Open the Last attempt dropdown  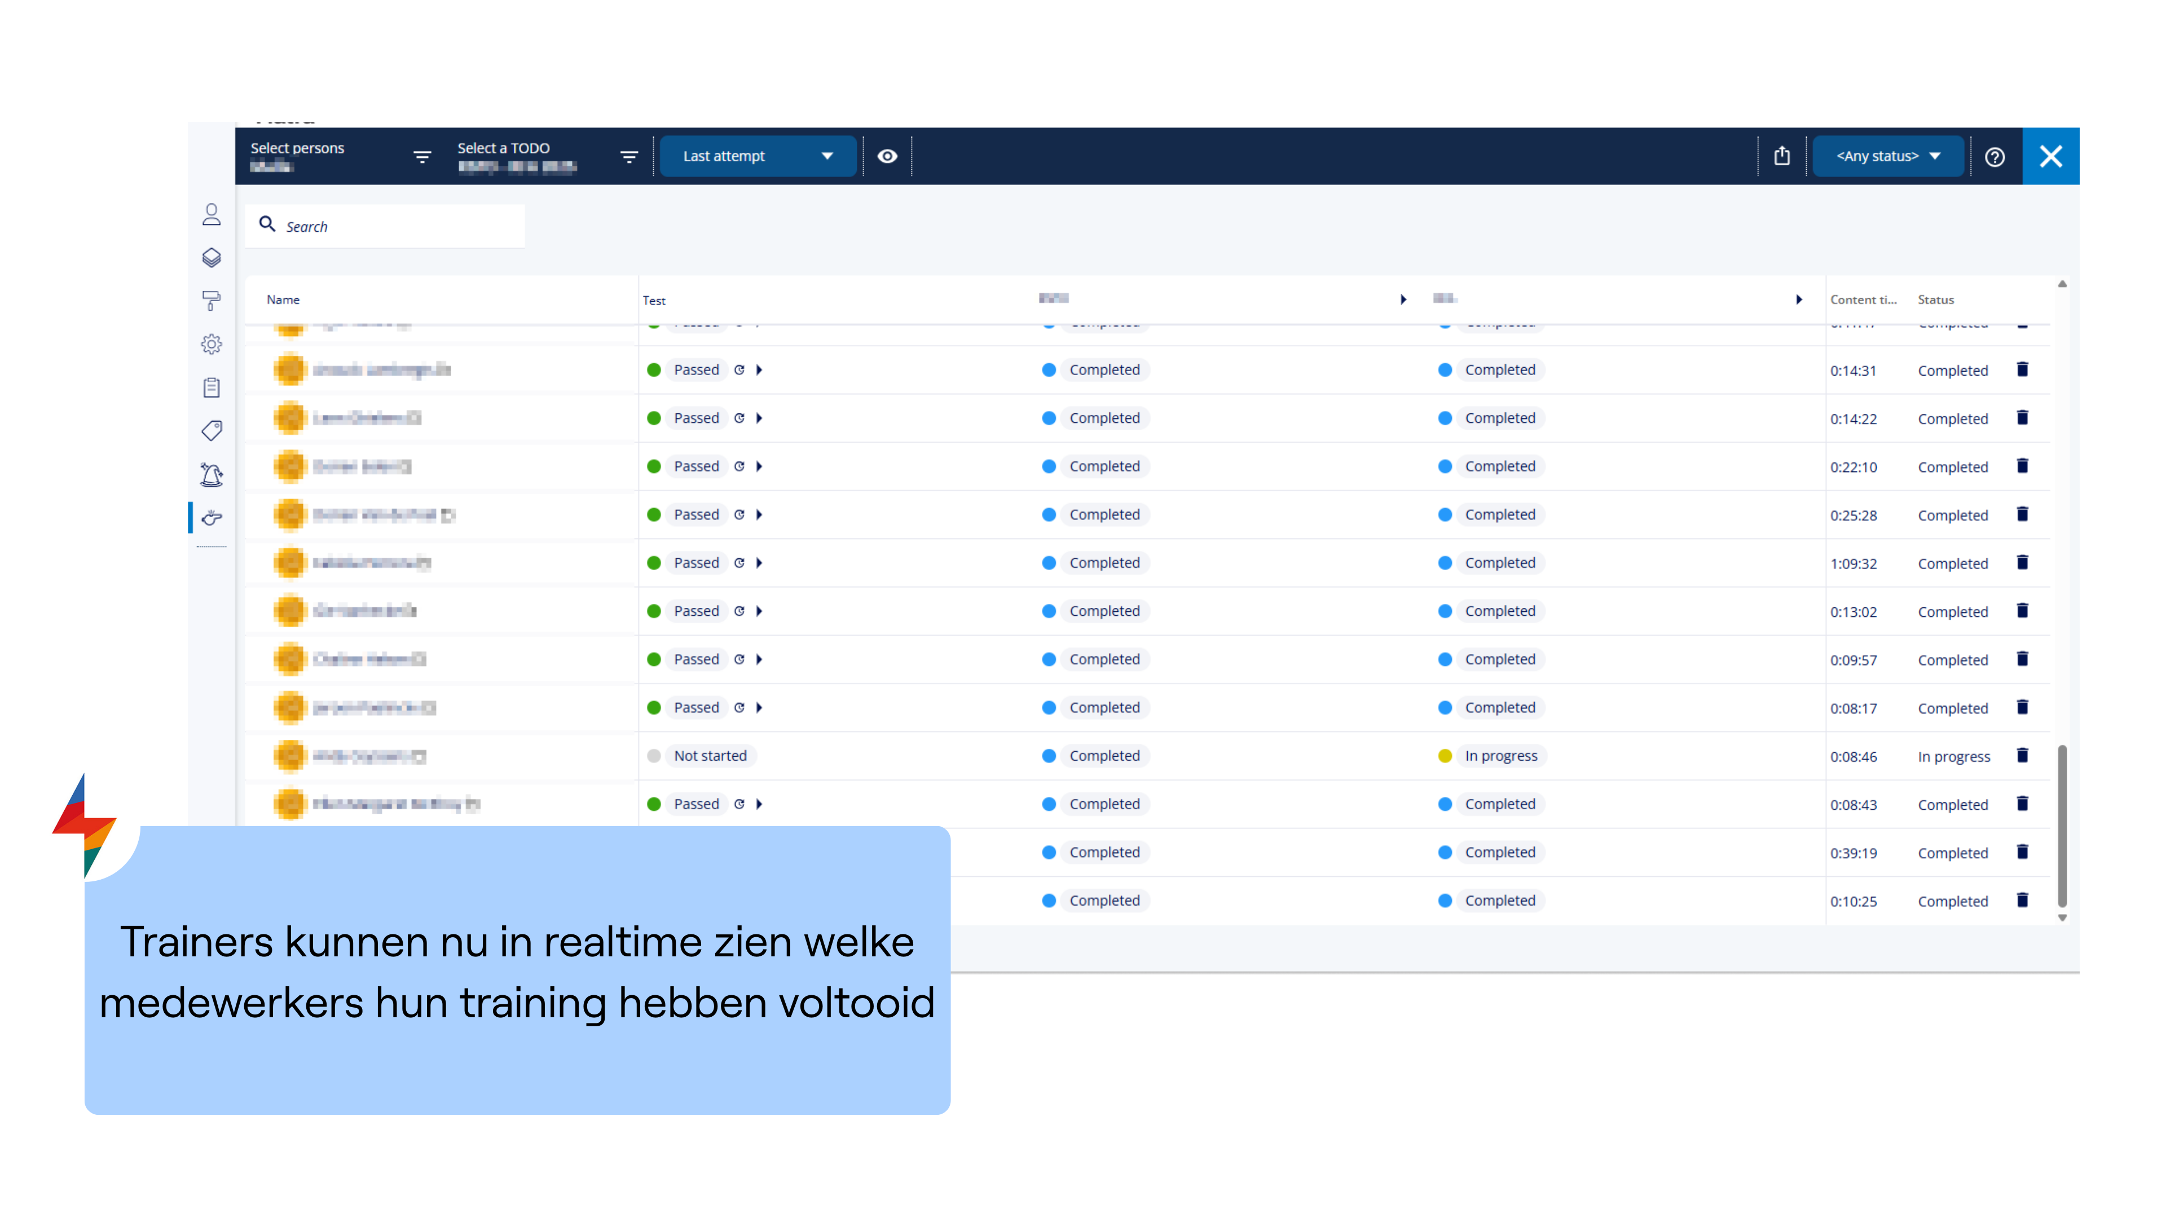(x=757, y=156)
